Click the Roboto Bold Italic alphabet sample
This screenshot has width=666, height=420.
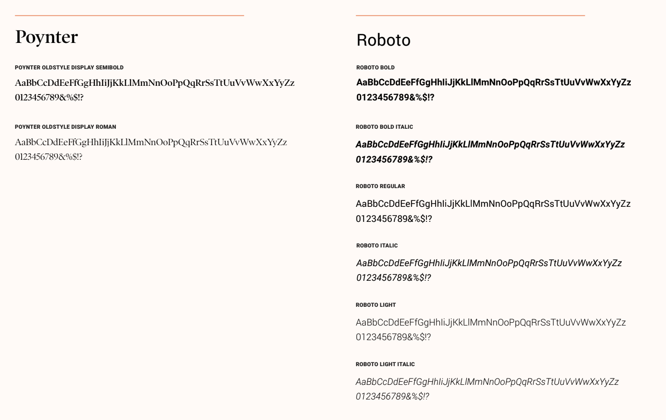[x=490, y=145]
